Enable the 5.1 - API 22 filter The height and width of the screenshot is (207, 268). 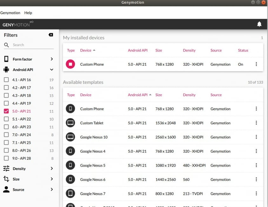(6, 119)
